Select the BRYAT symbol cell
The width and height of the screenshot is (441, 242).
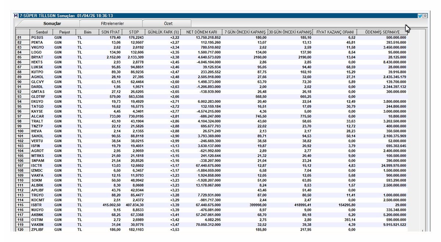(42, 57)
